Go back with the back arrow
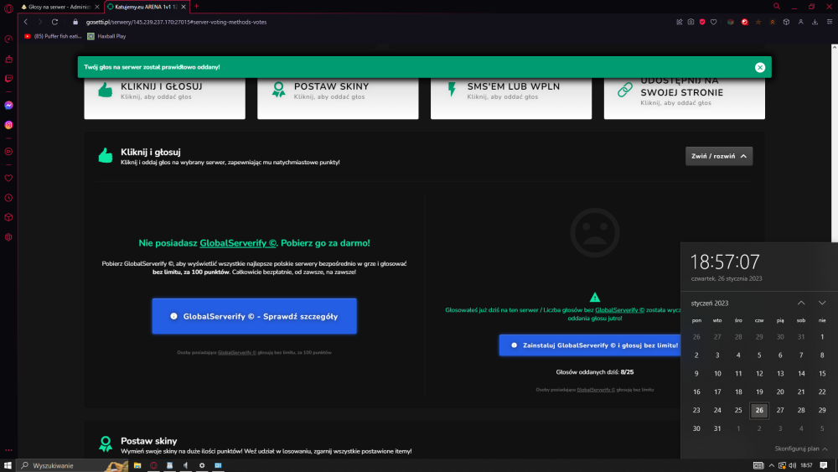 click(26, 22)
